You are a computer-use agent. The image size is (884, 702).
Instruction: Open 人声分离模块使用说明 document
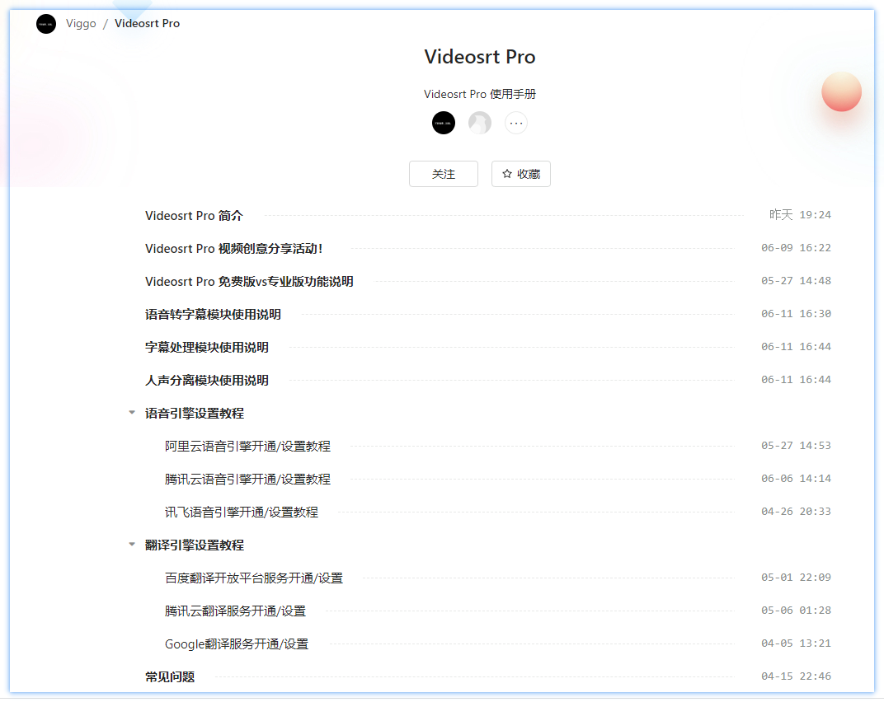click(207, 381)
